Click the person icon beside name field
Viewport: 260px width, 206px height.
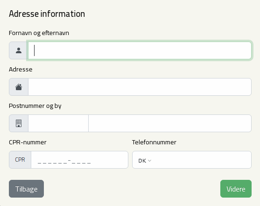coord(19,50)
